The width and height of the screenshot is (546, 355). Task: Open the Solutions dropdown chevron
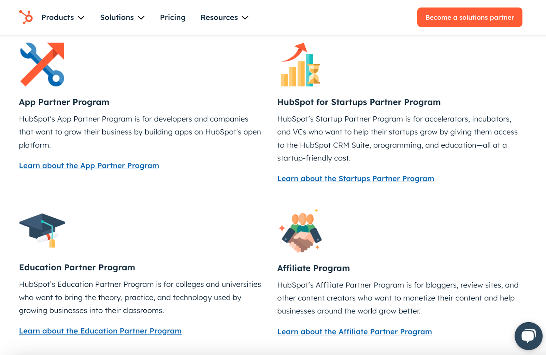(x=141, y=18)
